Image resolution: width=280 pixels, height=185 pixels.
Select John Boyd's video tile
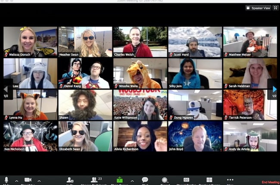[x=195, y=136]
